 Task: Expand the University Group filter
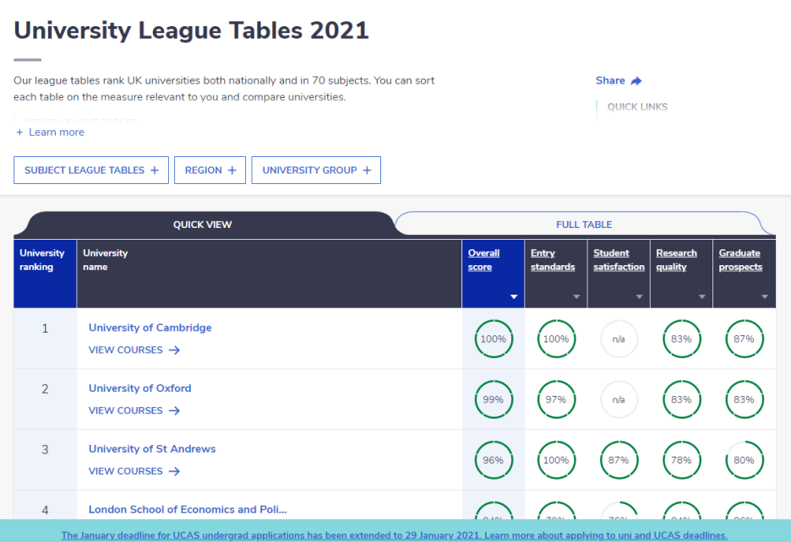click(316, 170)
